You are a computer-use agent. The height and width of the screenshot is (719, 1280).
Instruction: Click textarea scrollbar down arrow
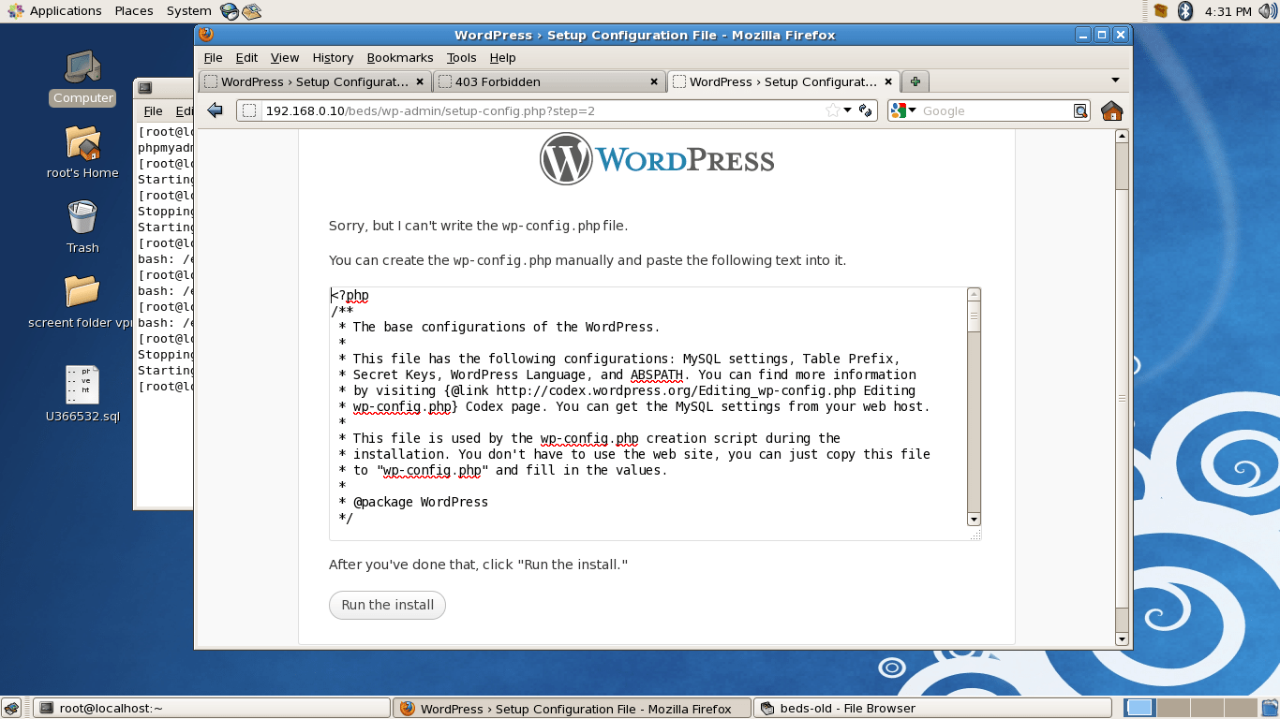pos(974,520)
